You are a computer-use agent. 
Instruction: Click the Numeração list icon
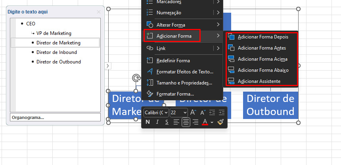150,12
